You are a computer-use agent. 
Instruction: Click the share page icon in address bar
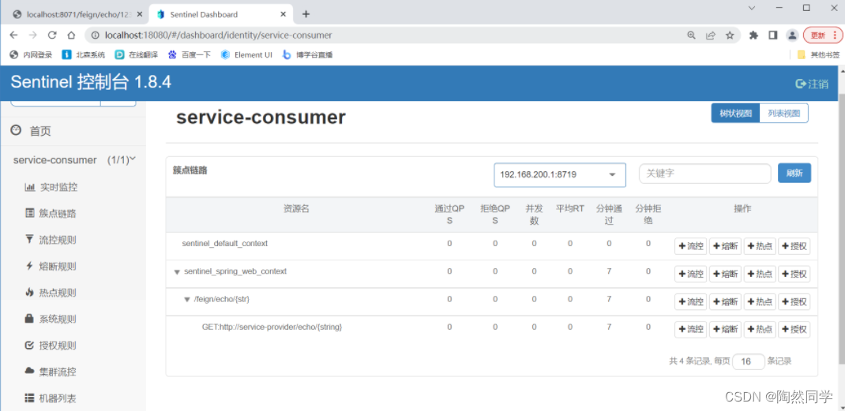click(x=711, y=35)
